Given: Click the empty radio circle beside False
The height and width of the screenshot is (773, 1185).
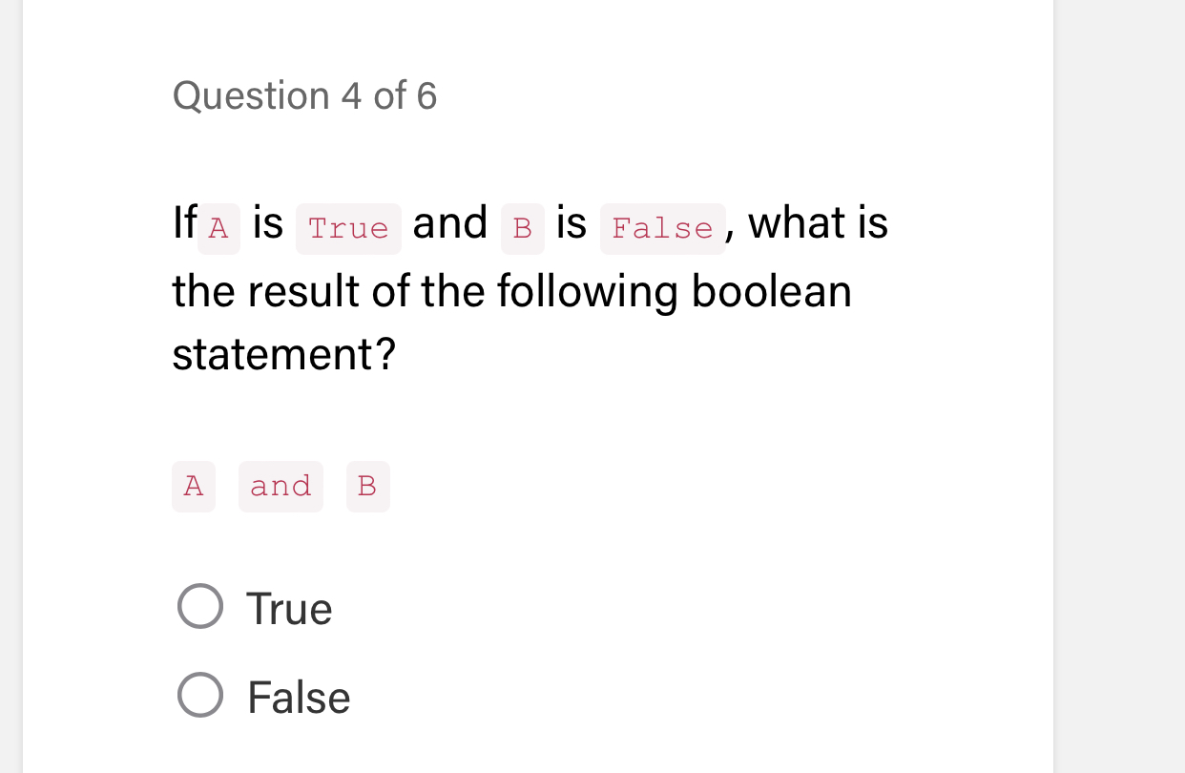Looking at the screenshot, I should point(198,696).
